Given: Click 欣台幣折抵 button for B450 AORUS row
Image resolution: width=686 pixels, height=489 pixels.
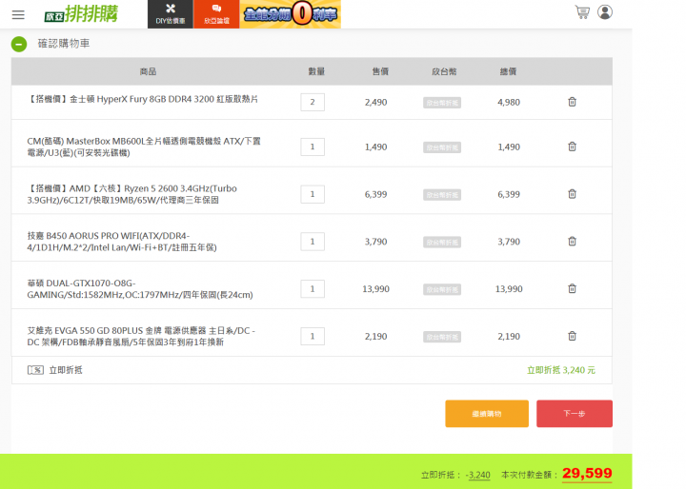Looking at the screenshot, I should [442, 242].
